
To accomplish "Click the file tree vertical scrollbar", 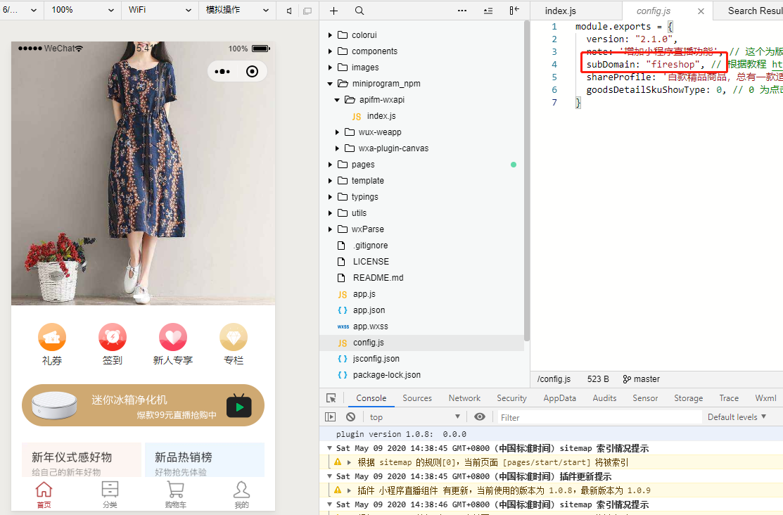I will tap(527, 181).
